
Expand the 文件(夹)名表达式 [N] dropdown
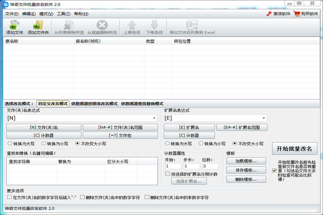(154, 118)
